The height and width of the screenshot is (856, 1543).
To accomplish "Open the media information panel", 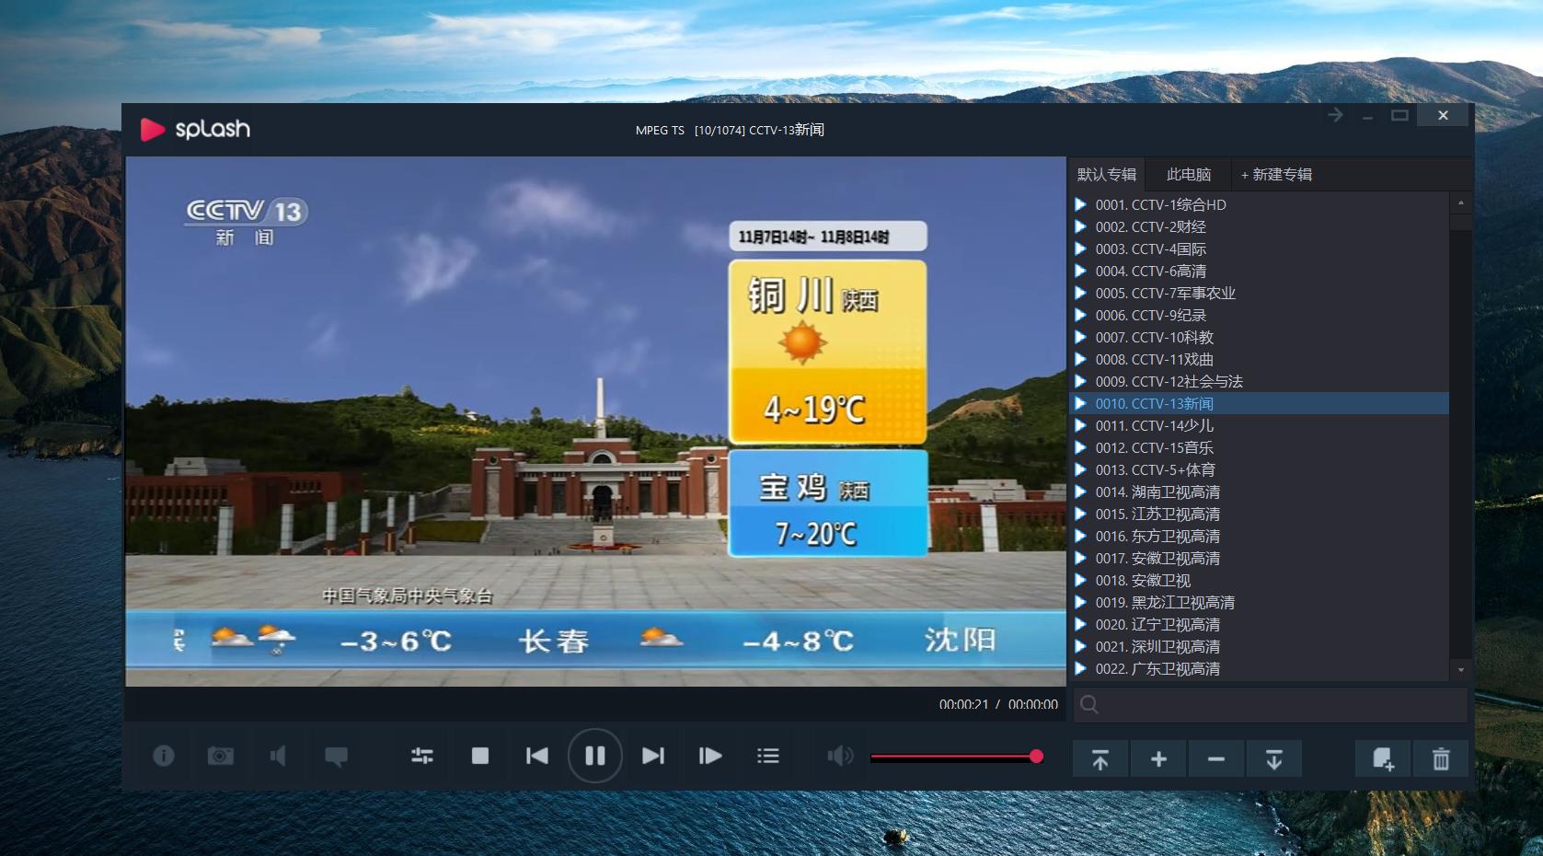I will [x=163, y=756].
